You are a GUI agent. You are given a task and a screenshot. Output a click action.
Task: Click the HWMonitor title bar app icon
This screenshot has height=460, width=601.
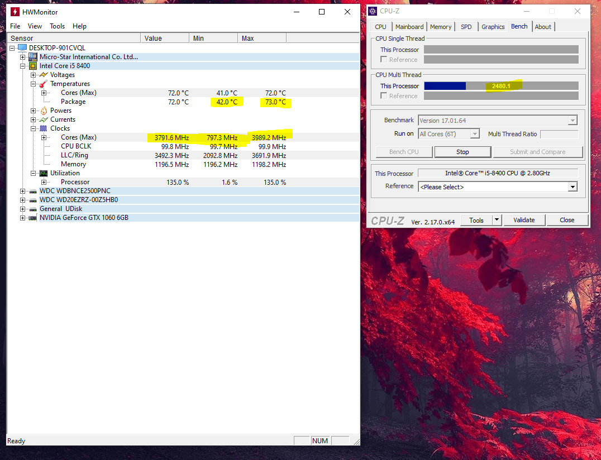click(15, 12)
